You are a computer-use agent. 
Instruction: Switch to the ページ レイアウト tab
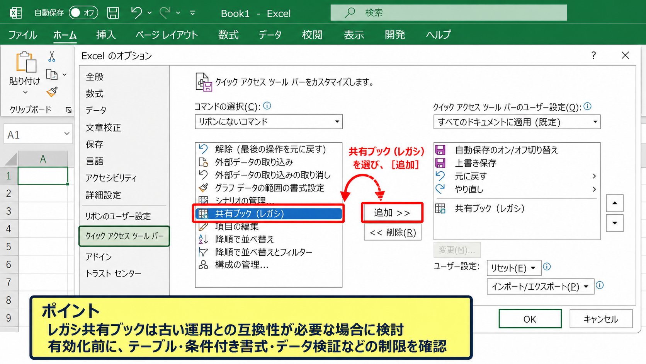(167, 35)
